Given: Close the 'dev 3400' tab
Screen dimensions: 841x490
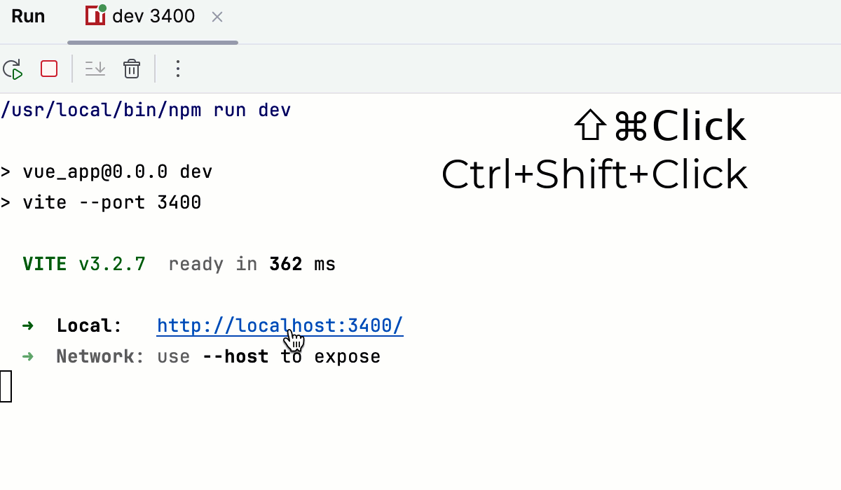Looking at the screenshot, I should [x=217, y=17].
